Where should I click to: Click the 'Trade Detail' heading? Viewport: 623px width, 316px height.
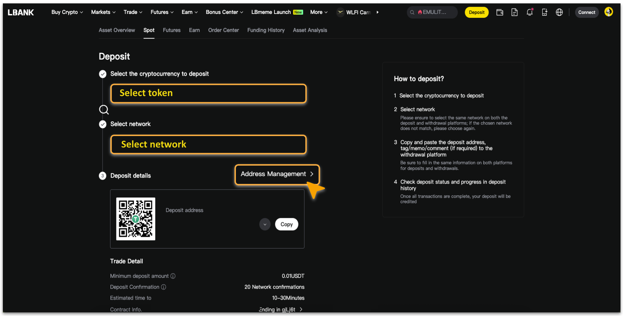pyautogui.click(x=127, y=261)
